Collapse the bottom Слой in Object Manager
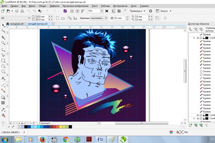 click(194, 119)
